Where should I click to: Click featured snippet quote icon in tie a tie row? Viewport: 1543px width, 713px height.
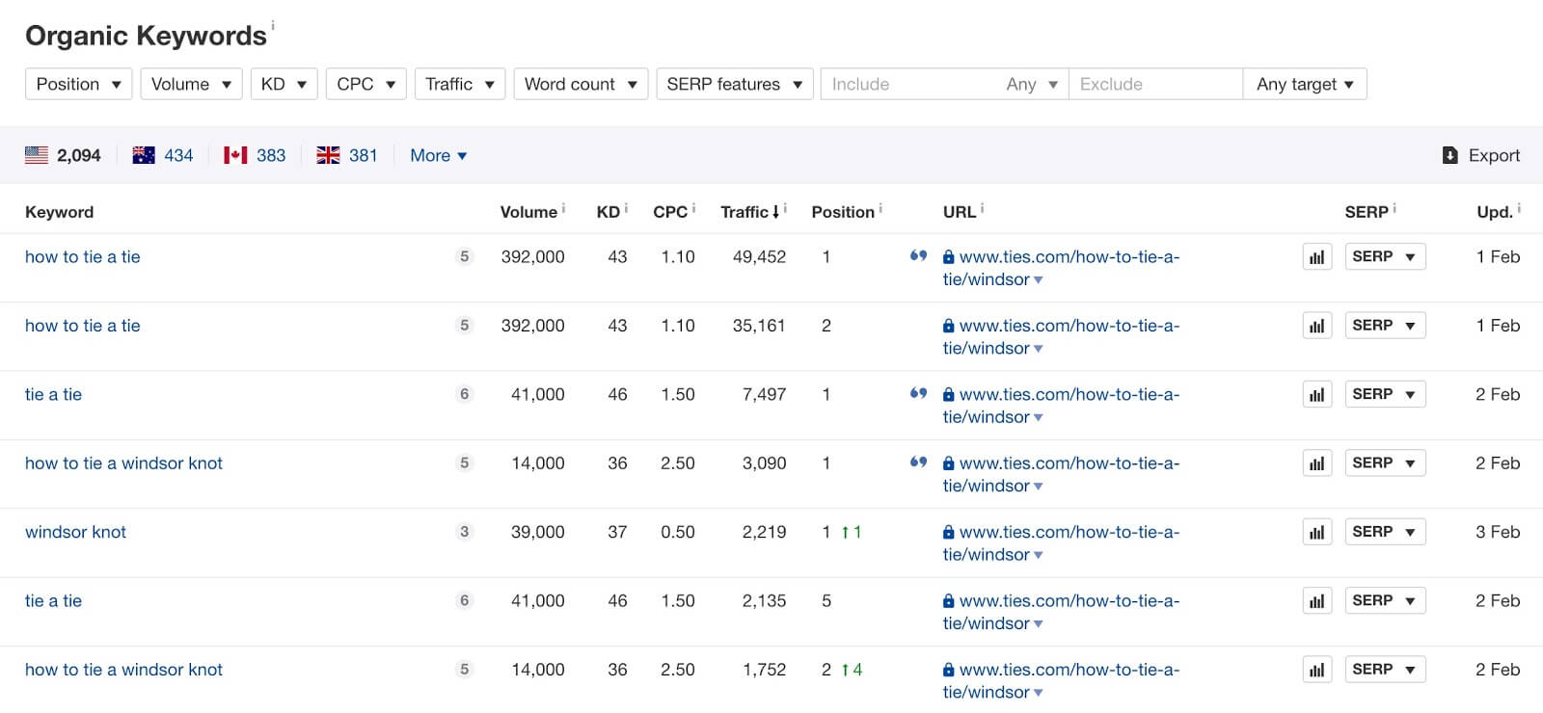pyautogui.click(x=918, y=393)
